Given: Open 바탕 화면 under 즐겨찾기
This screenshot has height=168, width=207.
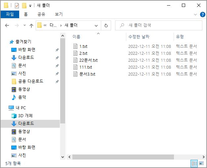Looking at the screenshot, I should pyautogui.click(x=27, y=50).
